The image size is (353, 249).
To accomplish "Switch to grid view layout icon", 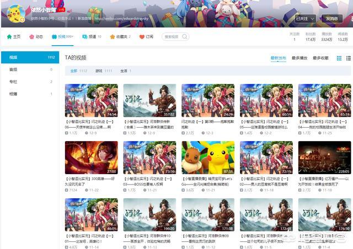I will [x=339, y=58].
